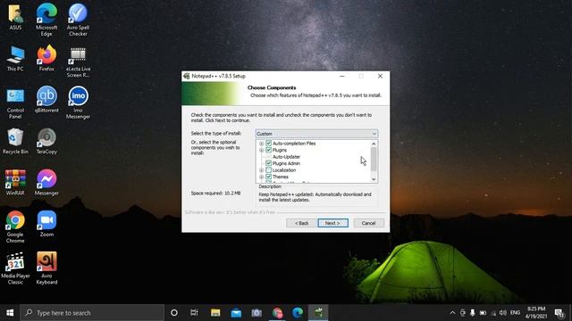Open the Camera app on the taskbar
Screen dimensions: 572x321
point(257,313)
